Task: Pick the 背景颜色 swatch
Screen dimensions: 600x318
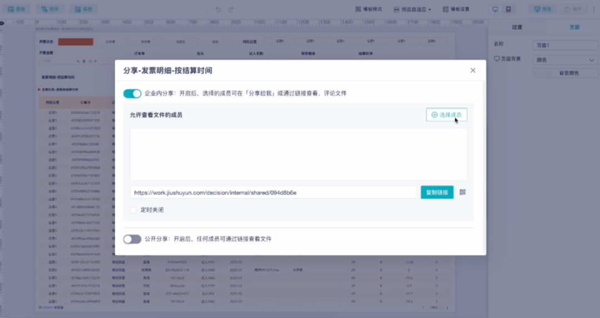Action: click(x=566, y=73)
